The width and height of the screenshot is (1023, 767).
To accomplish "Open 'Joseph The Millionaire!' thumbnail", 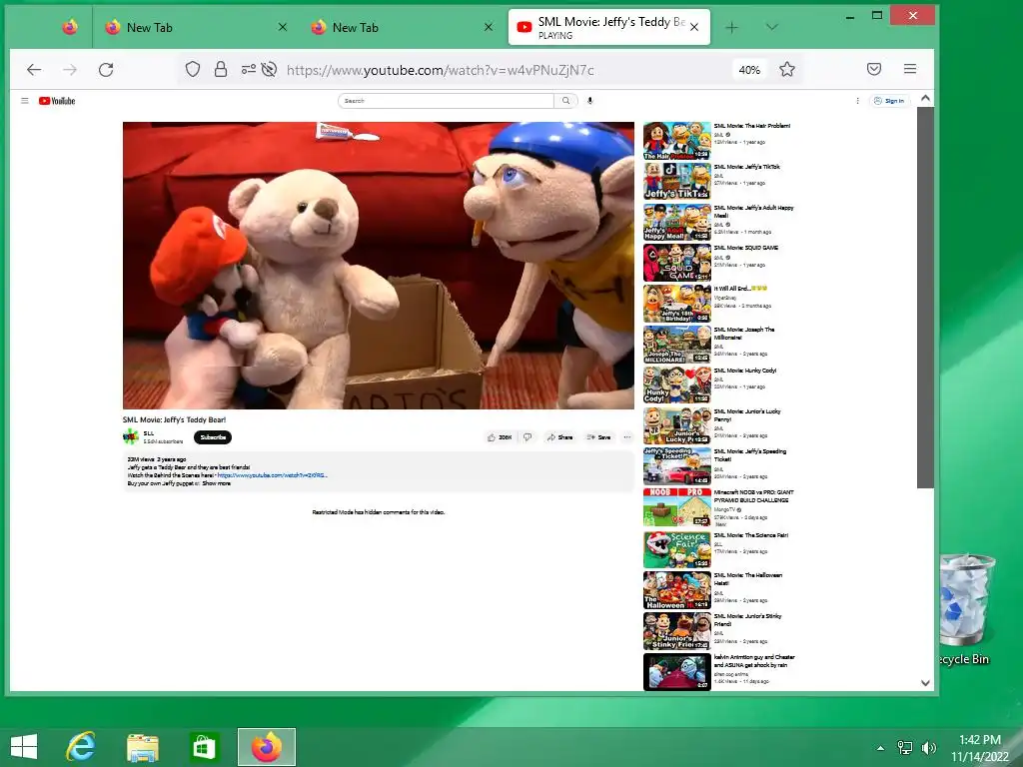I will click(676, 345).
